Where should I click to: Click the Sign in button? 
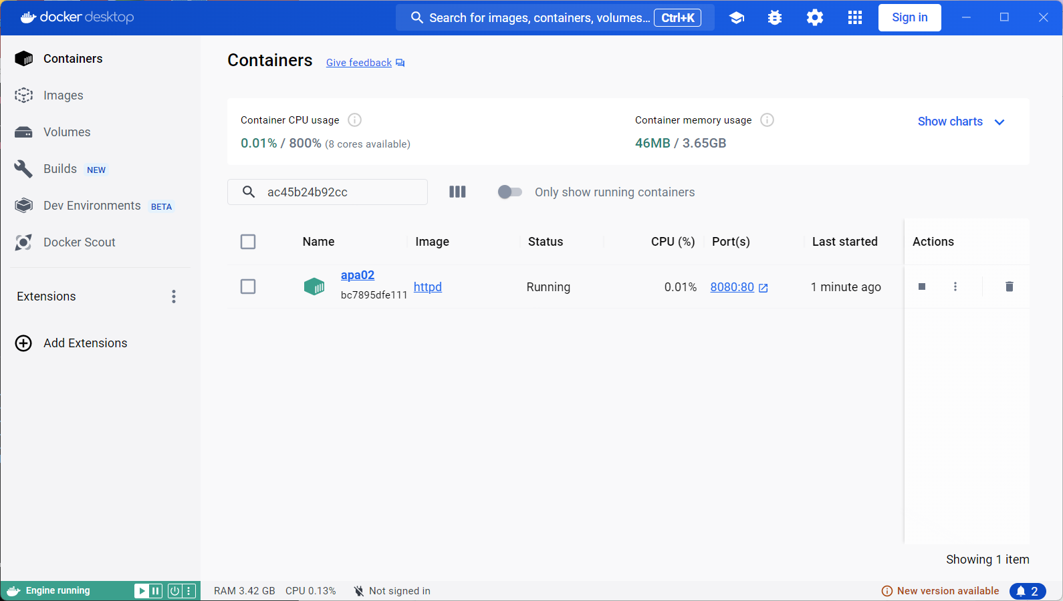(x=910, y=18)
